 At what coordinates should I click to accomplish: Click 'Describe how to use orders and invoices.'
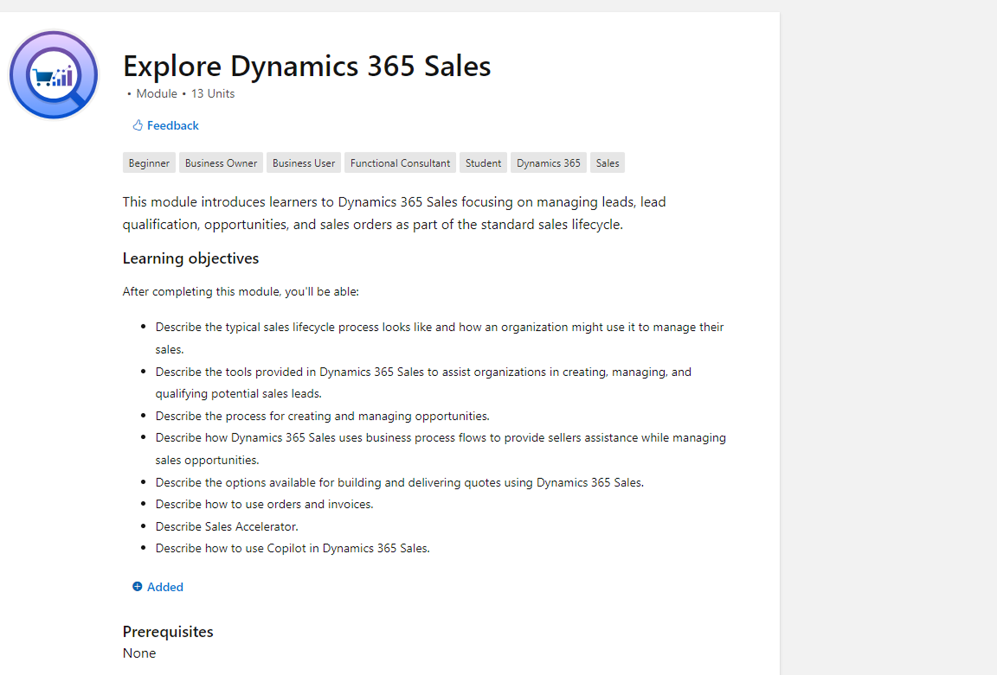point(264,505)
